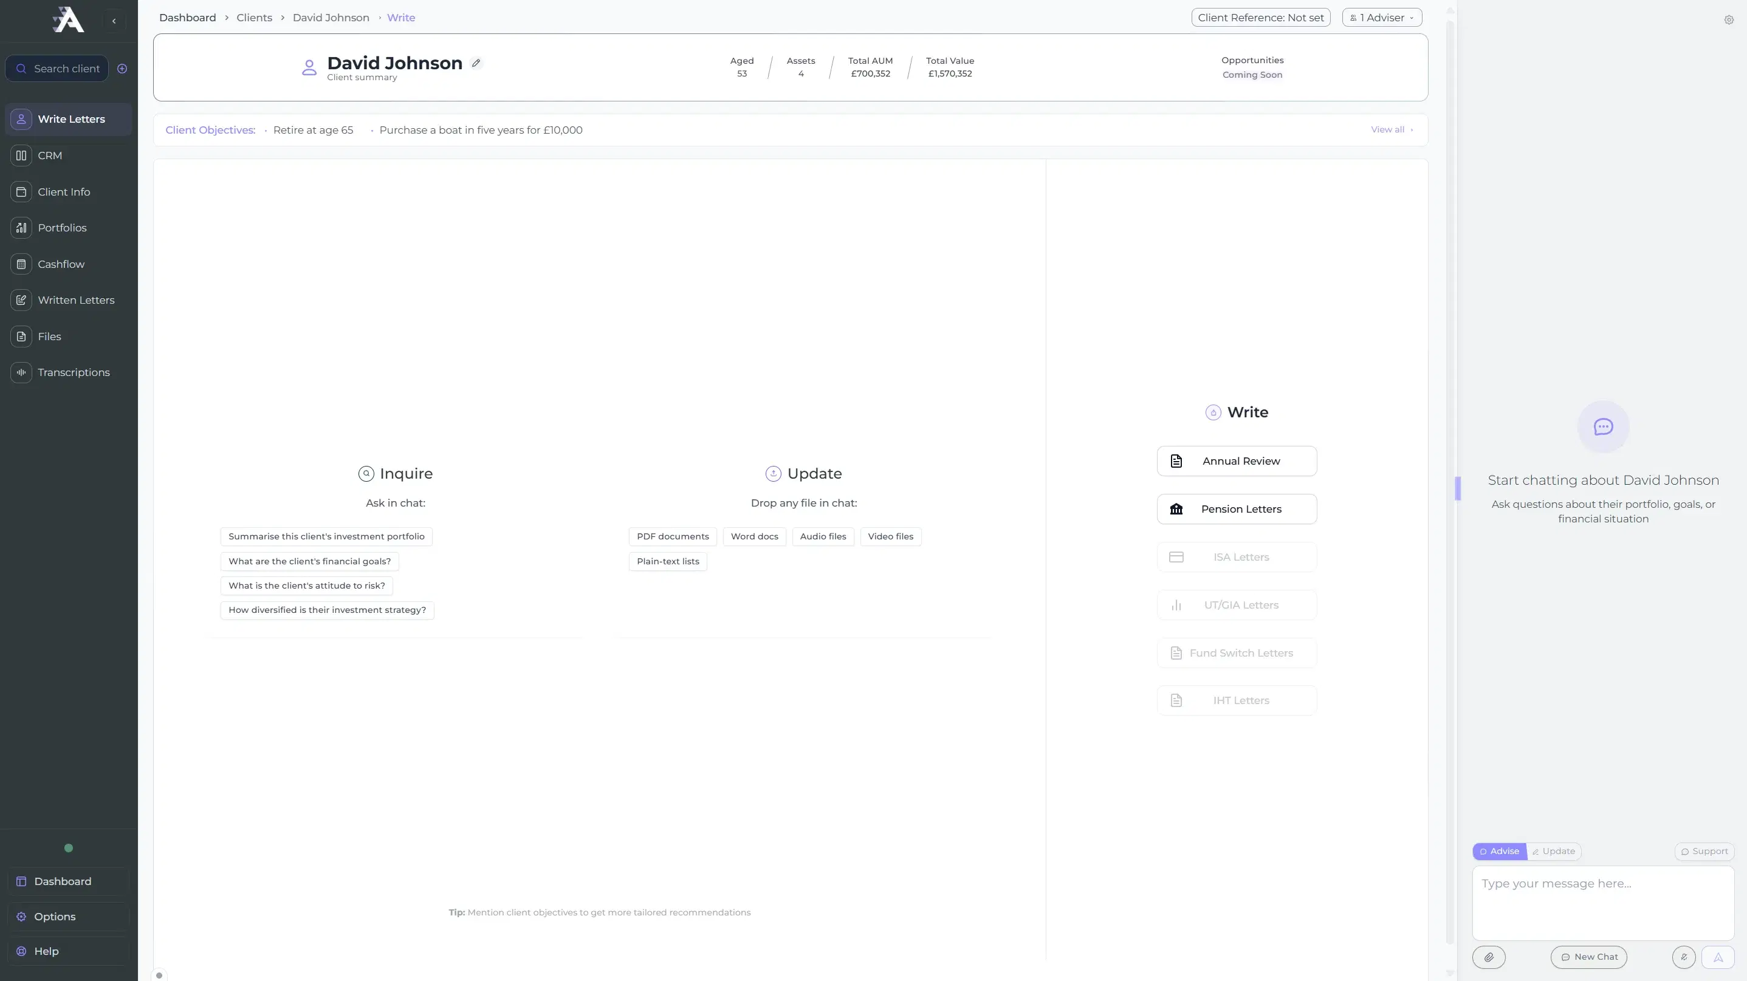1747x981 pixels.
Task: Open the Cashflow section
Action: click(x=60, y=264)
